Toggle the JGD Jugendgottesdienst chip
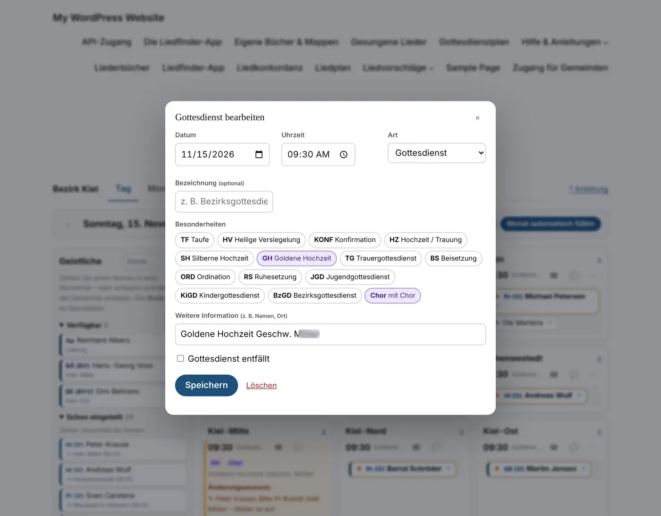The height and width of the screenshot is (516, 661). (x=350, y=277)
